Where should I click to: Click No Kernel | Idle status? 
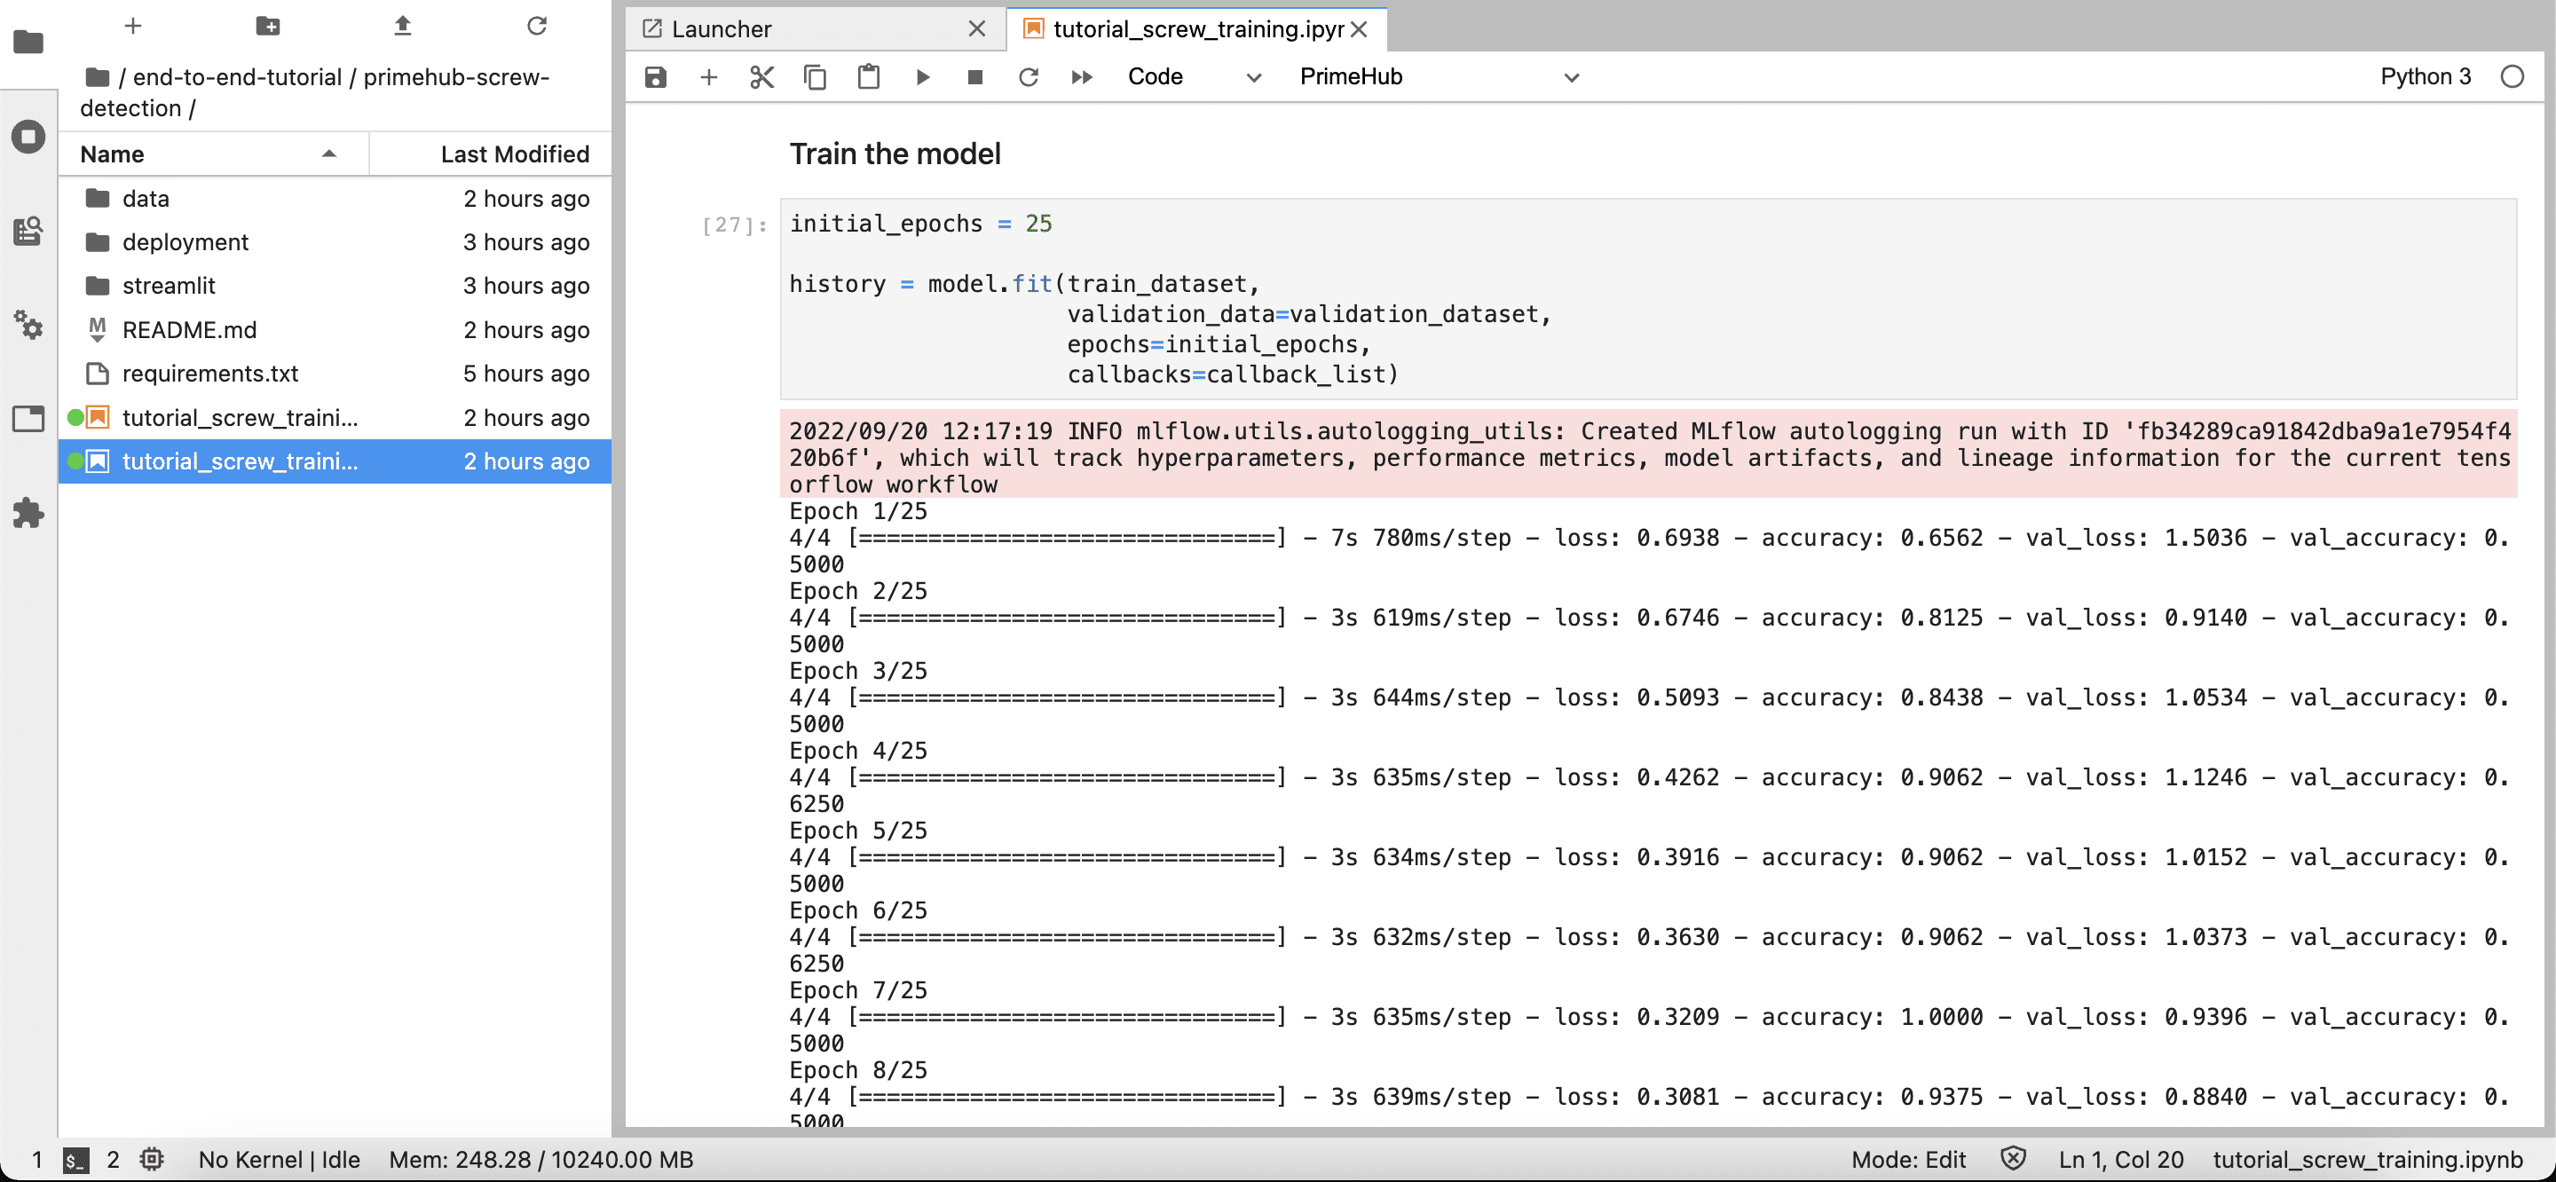click(279, 1159)
